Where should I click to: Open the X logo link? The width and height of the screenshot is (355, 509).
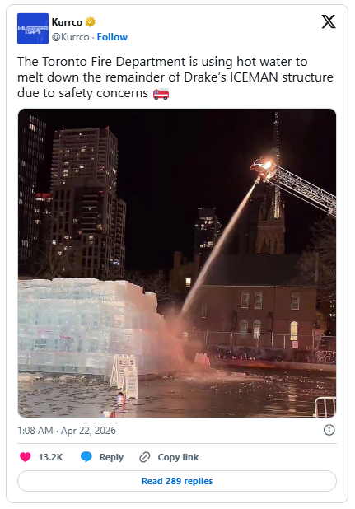(329, 21)
